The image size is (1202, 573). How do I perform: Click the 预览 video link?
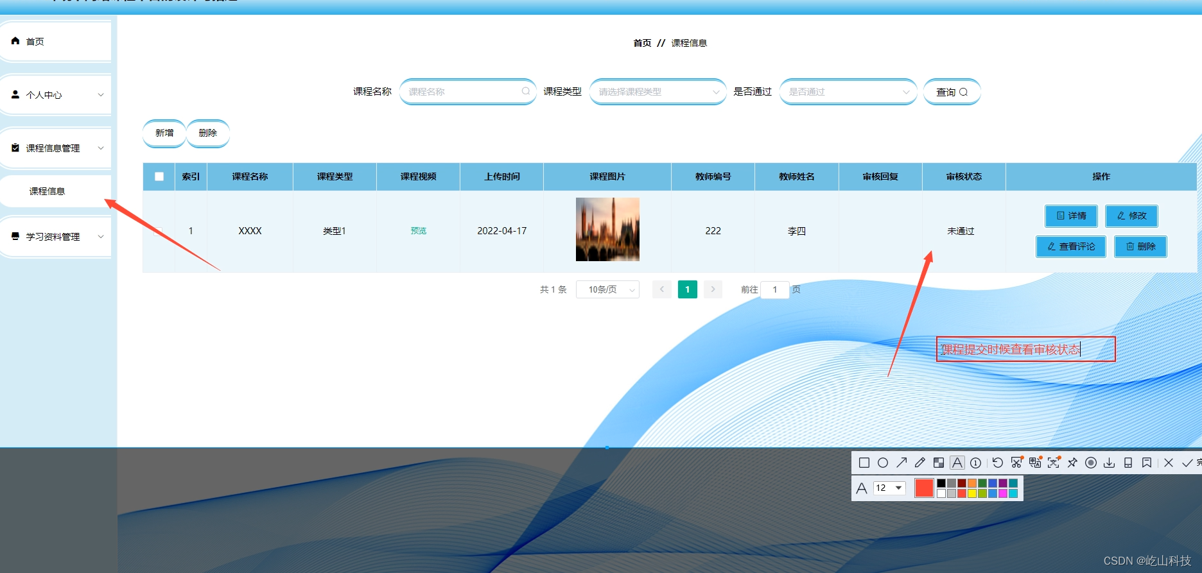(419, 231)
